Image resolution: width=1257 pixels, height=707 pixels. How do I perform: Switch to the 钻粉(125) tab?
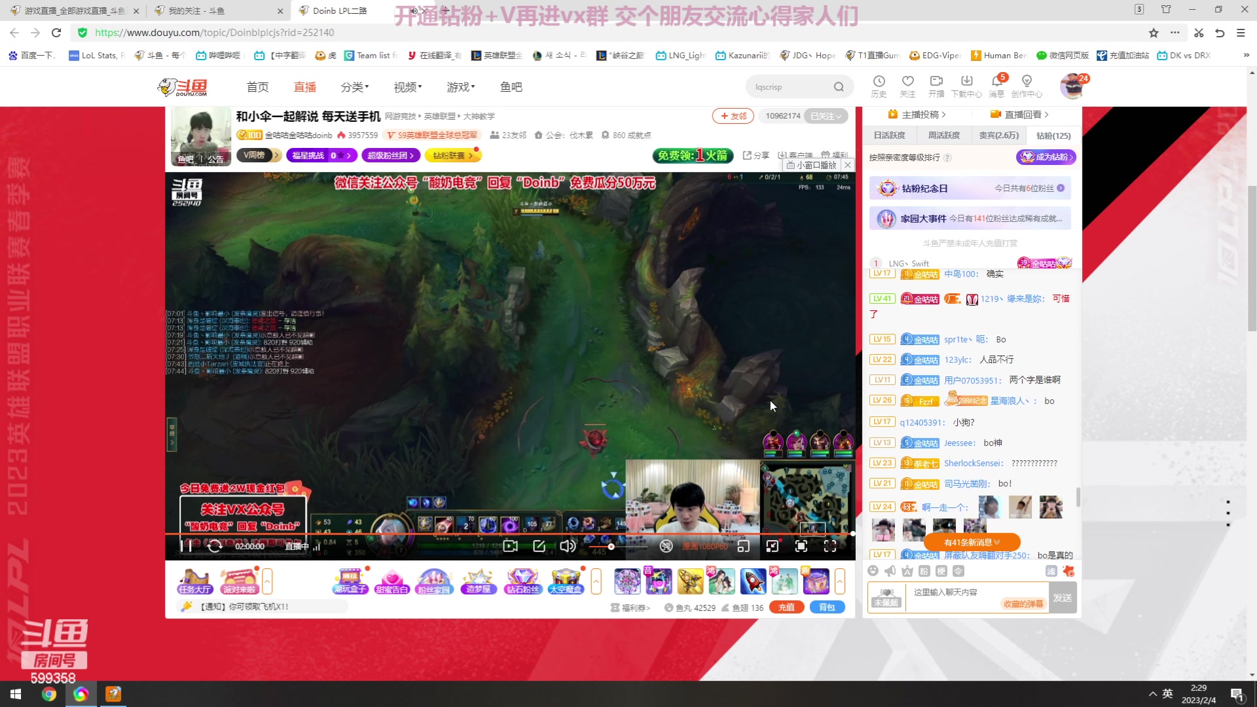[x=1053, y=136]
